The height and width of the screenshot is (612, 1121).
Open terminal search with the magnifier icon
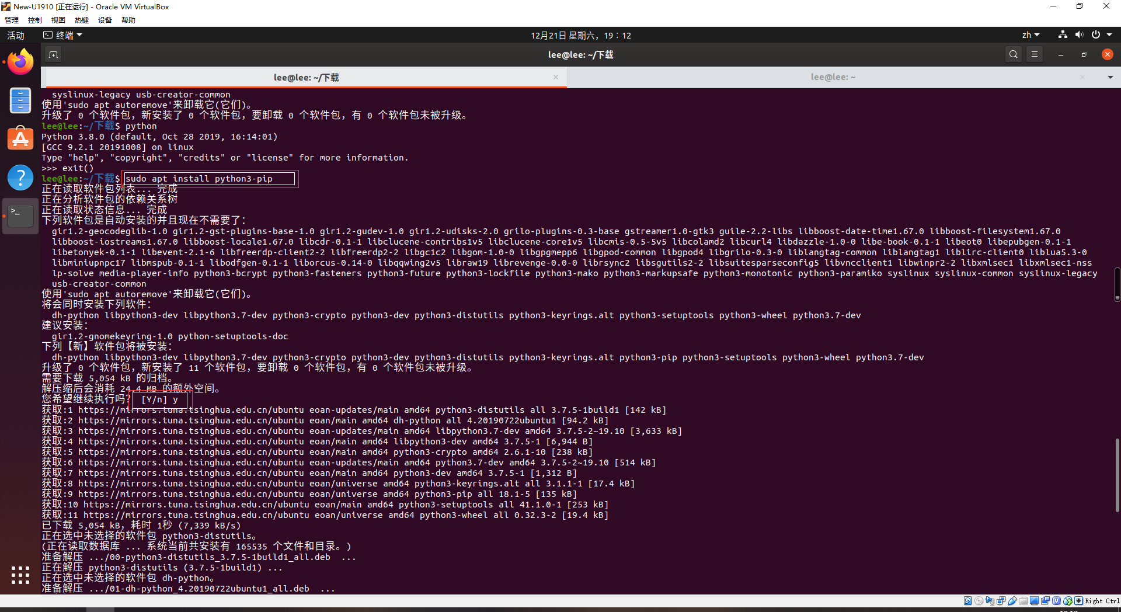coord(1014,54)
